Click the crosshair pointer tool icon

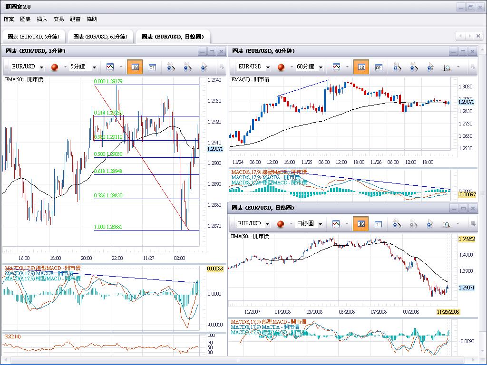pyautogui.click(x=204, y=67)
